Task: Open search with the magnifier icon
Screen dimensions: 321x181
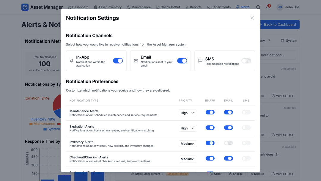Action: click(x=258, y=7)
